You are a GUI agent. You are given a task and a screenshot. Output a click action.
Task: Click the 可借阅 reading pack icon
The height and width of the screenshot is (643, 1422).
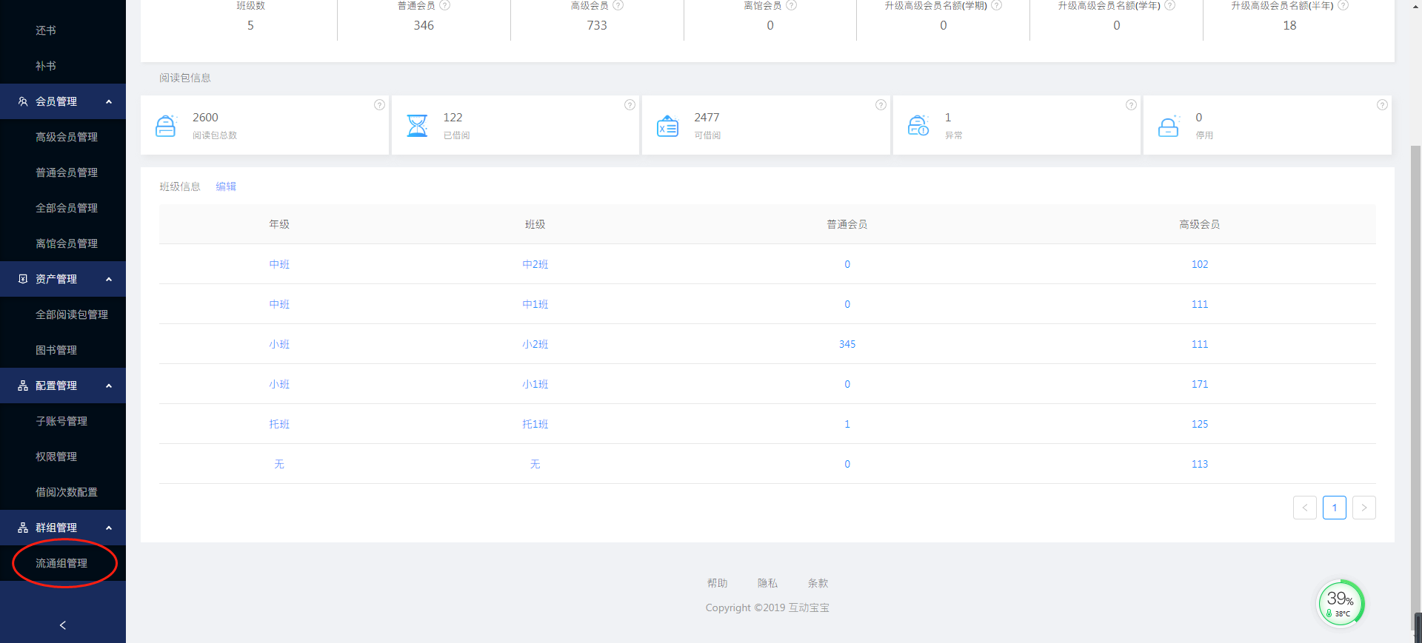point(667,126)
